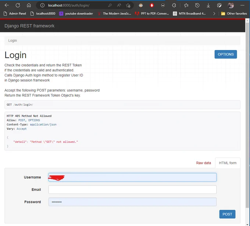Open the Downloads icon
The height and width of the screenshot is (226, 250).
tap(208, 6)
